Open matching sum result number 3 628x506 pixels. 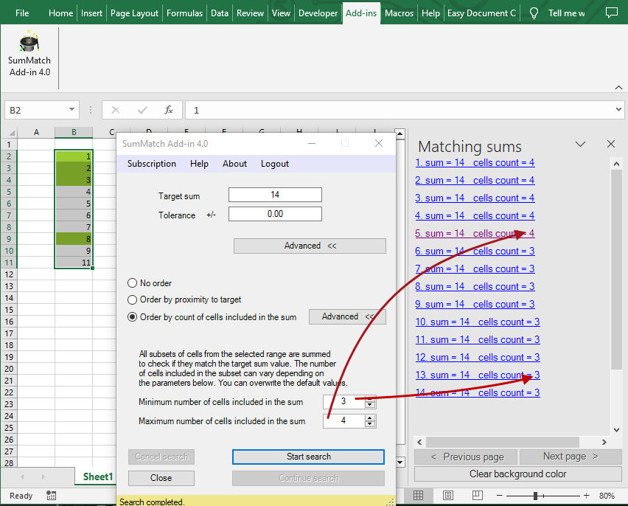click(x=475, y=198)
